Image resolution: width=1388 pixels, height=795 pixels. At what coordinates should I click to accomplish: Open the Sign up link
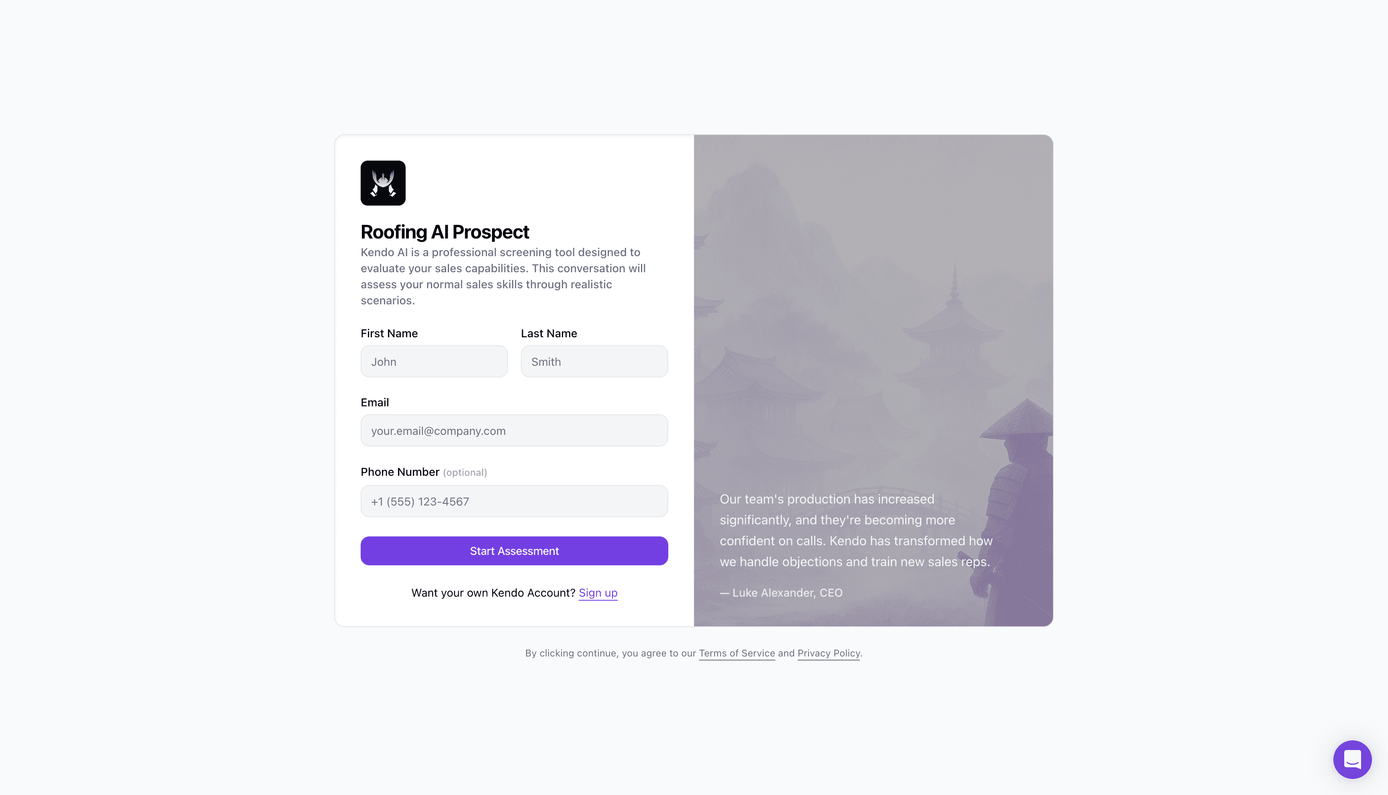[x=598, y=593]
